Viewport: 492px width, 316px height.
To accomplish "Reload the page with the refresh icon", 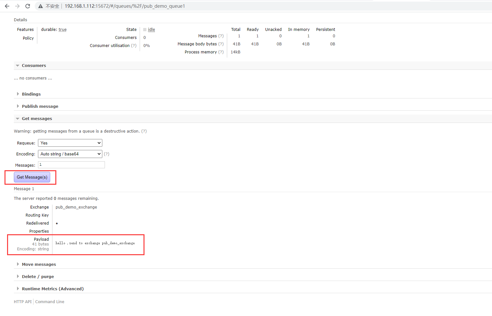I will click(x=28, y=6).
